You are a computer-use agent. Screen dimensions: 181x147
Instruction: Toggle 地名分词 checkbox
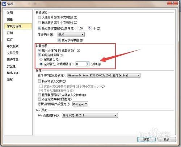click(x=39, y=23)
